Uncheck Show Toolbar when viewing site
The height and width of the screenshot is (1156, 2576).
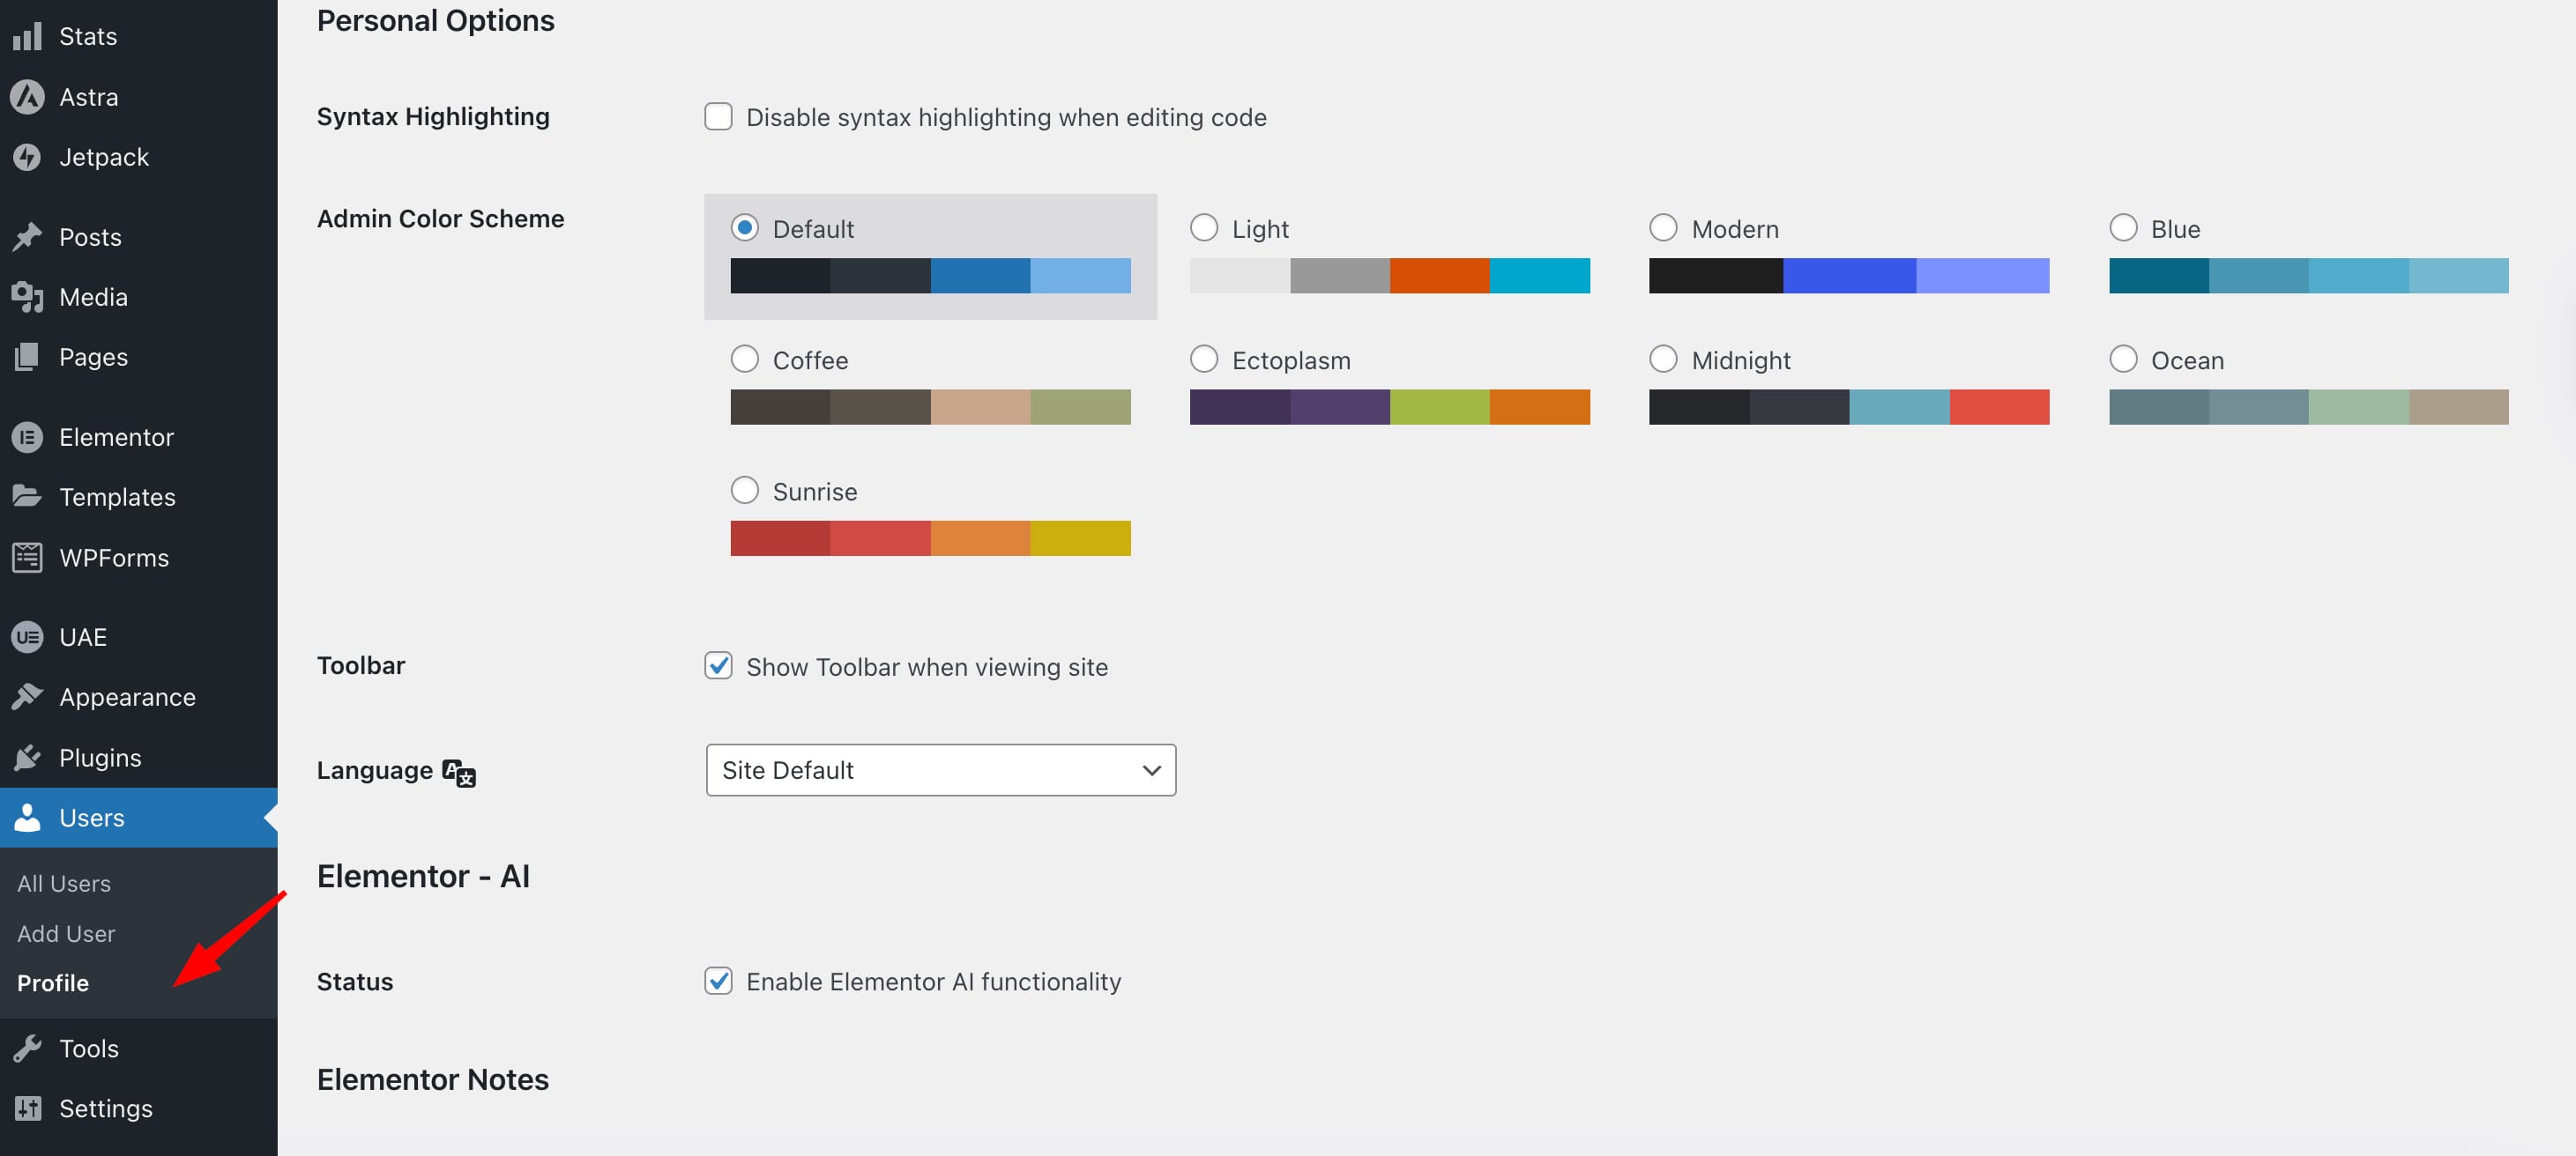coord(718,665)
